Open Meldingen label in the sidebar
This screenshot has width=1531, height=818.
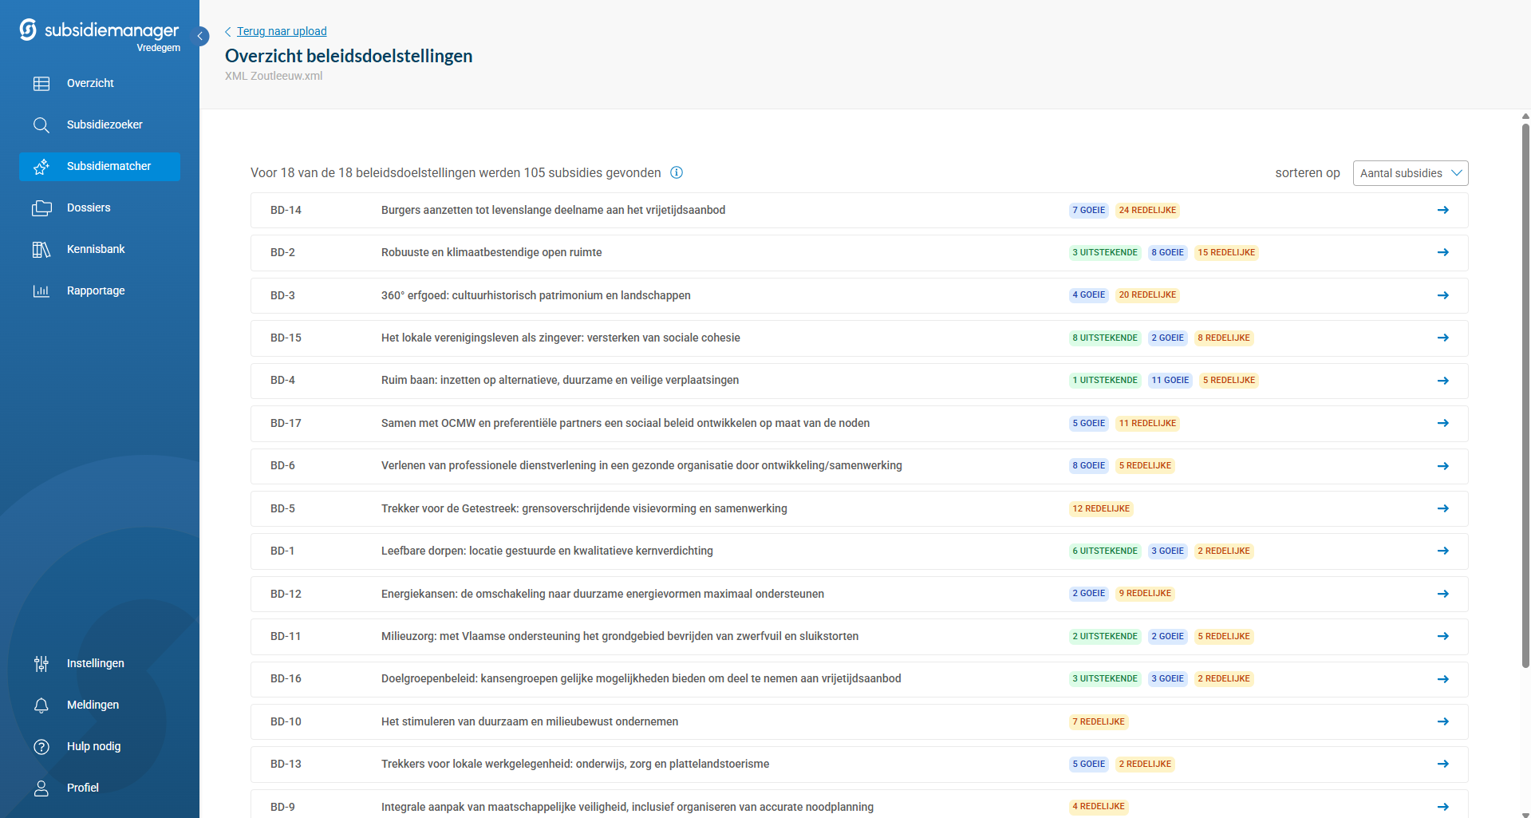pyautogui.click(x=93, y=705)
